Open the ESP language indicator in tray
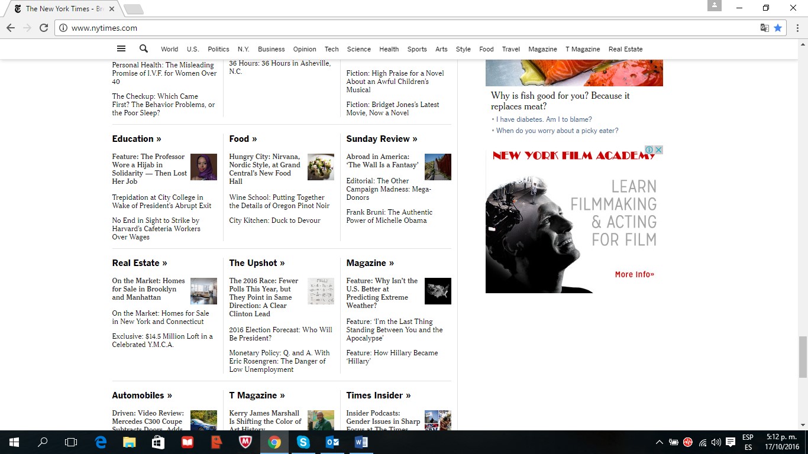The width and height of the screenshot is (808, 454). (748, 442)
